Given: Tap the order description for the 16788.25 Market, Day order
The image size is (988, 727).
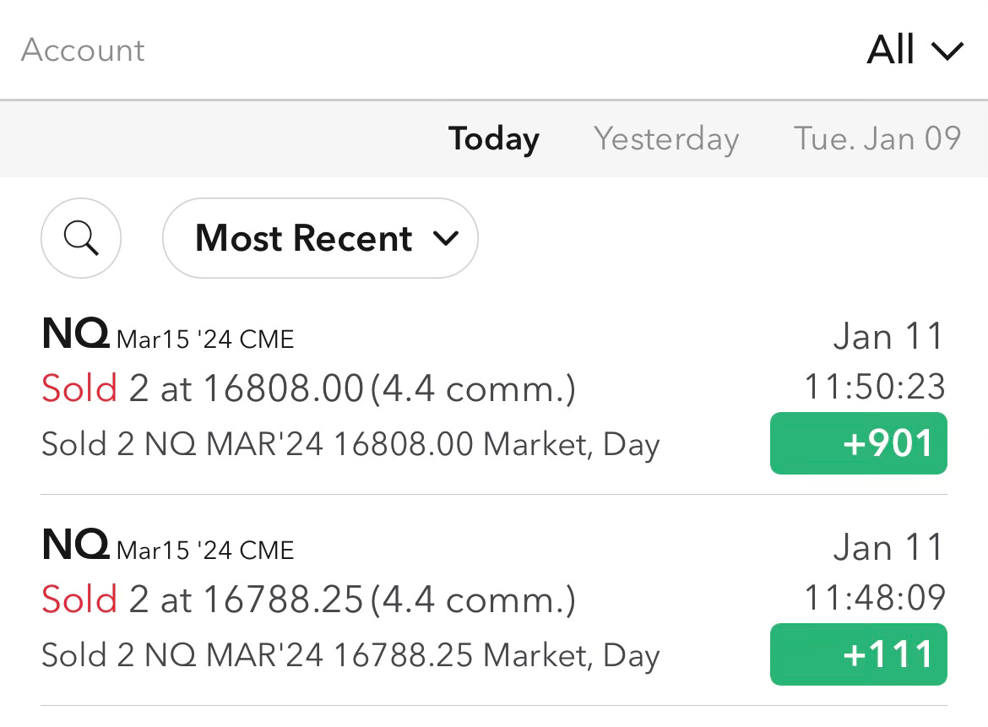Looking at the screenshot, I should pyautogui.click(x=350, y=656).
